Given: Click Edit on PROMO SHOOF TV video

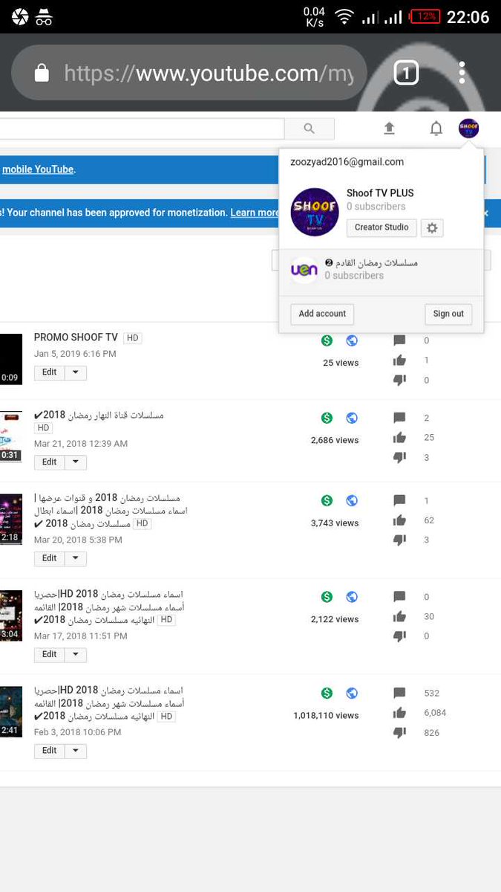Looking at the screenshot, I should pos(50,372).
